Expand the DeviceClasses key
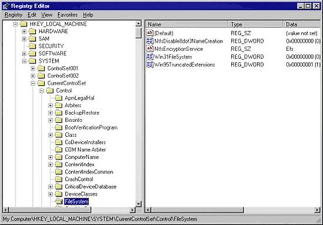Viewport: 323px width, 225px height. (x=51, y=194)
